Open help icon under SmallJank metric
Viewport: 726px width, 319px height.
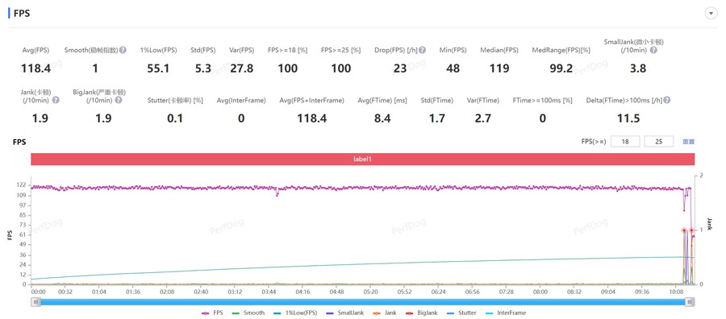(x=653, y=50)
